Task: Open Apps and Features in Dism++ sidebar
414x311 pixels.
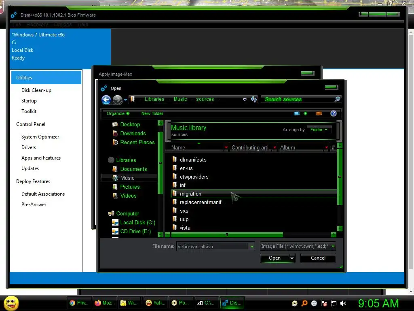Action: pyautogui.click(x=41, y=158)
